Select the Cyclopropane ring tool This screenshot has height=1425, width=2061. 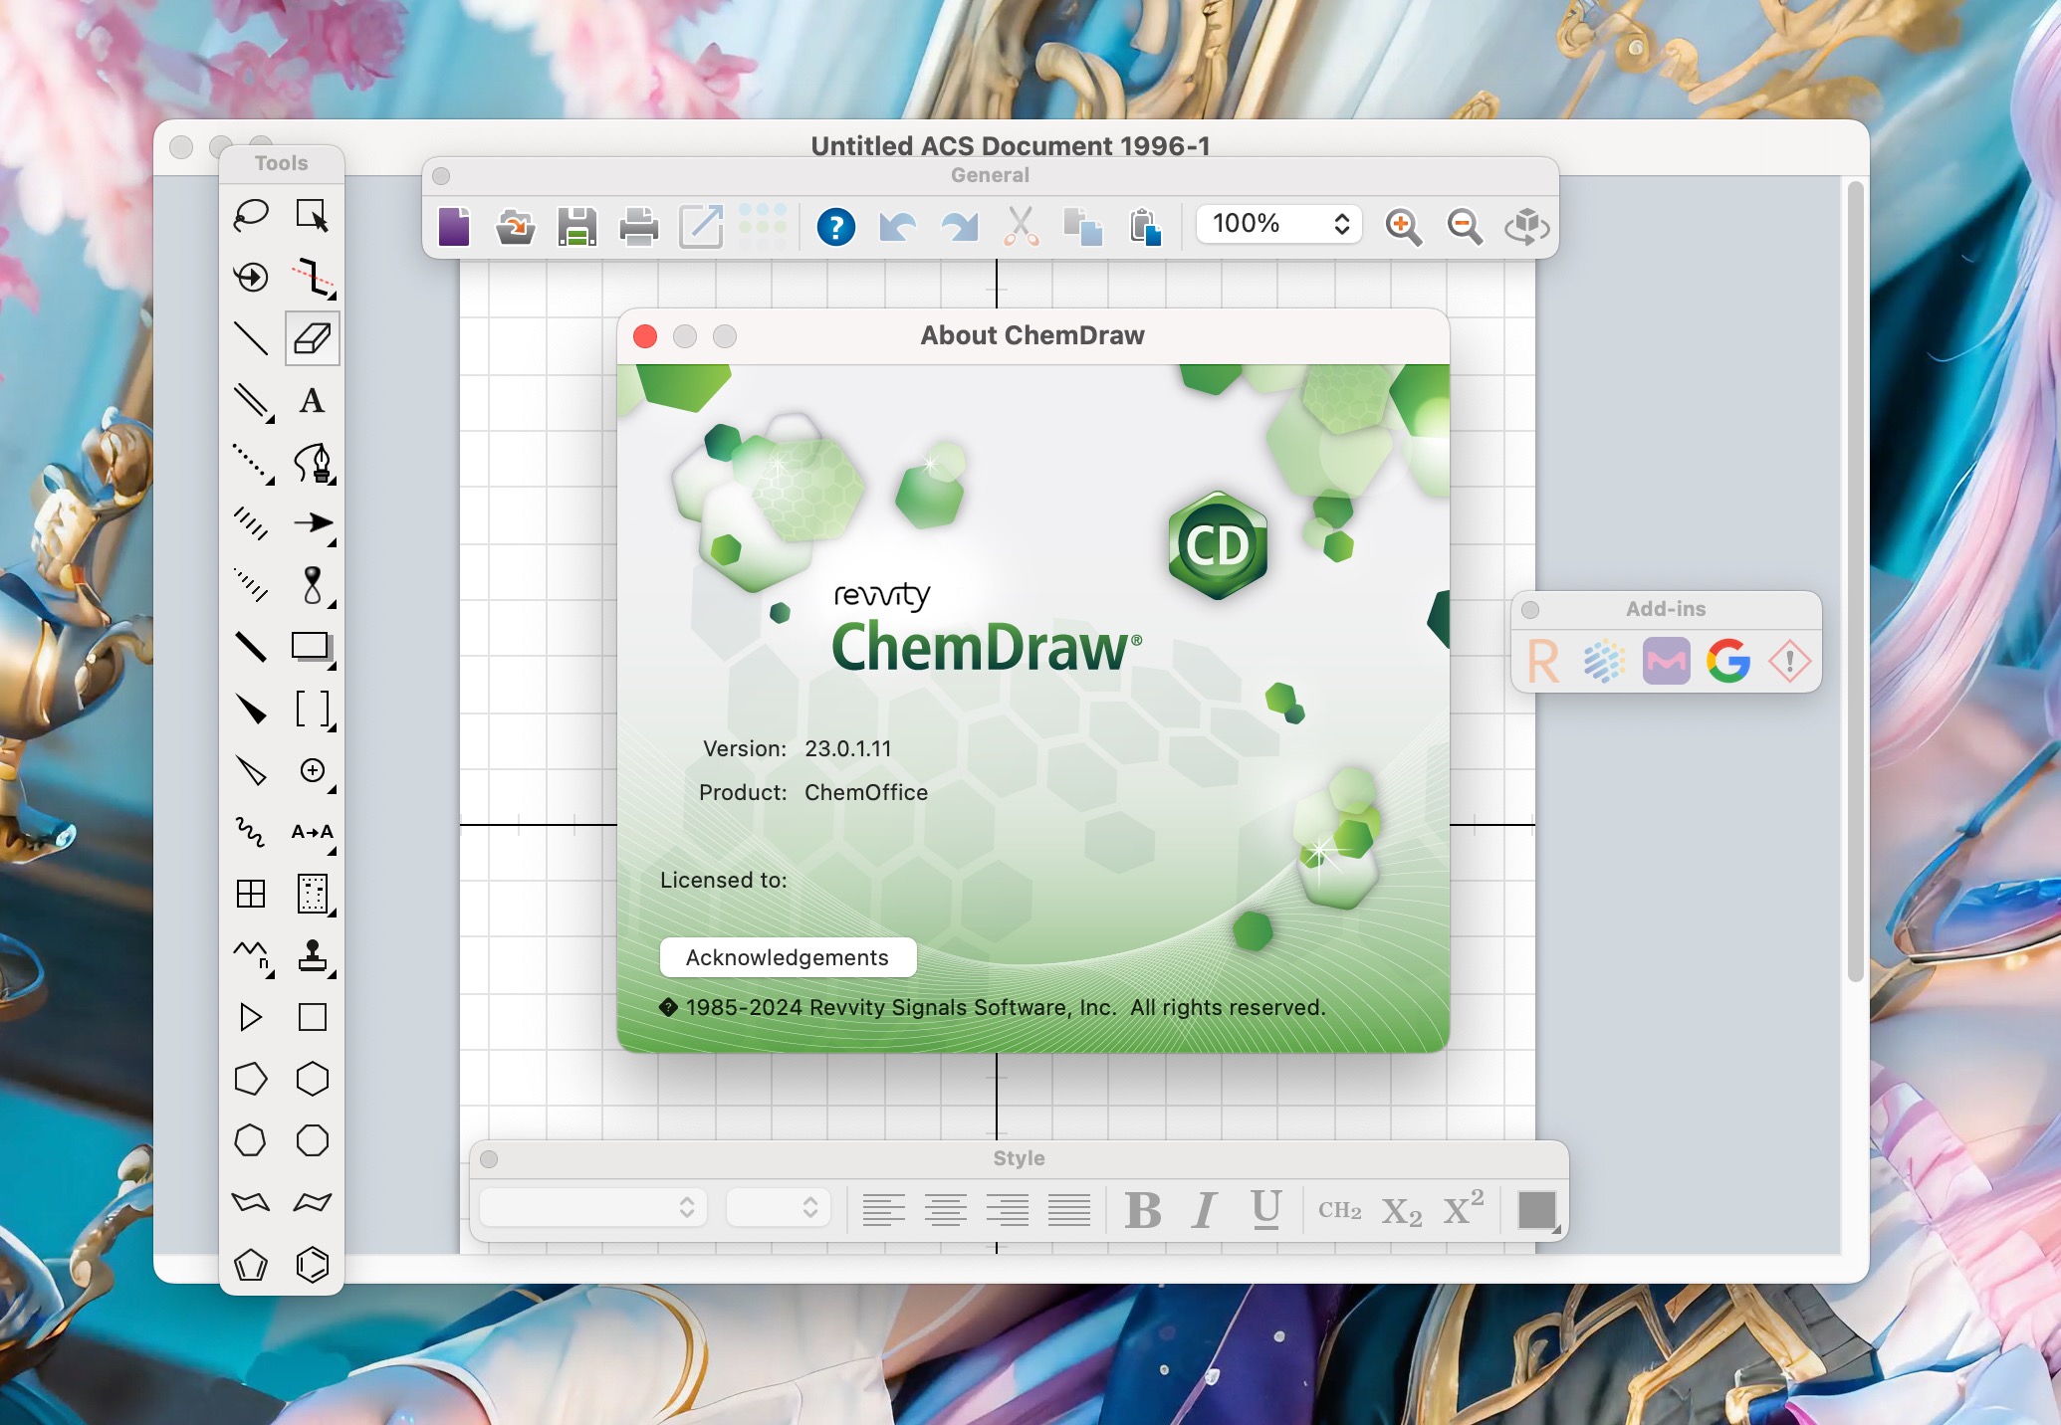coord(251,1017)
